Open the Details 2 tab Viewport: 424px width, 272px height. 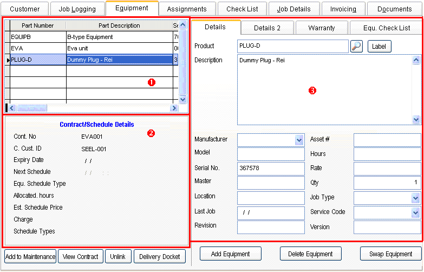click(268, 28)
